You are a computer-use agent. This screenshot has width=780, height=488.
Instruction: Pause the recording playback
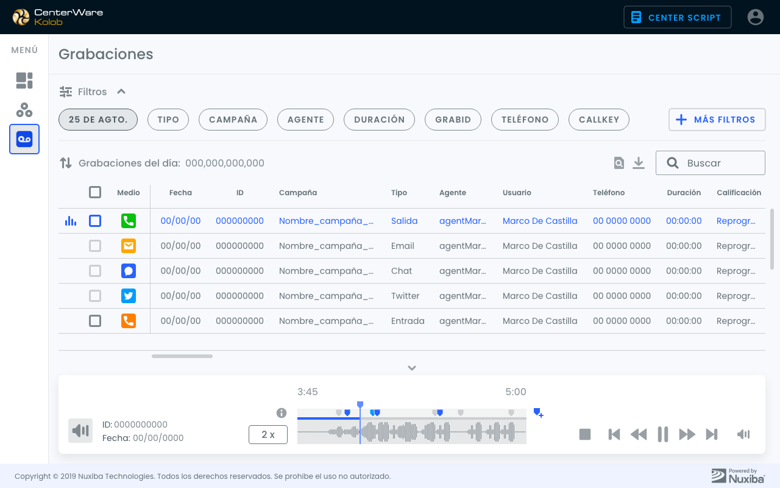663,434
